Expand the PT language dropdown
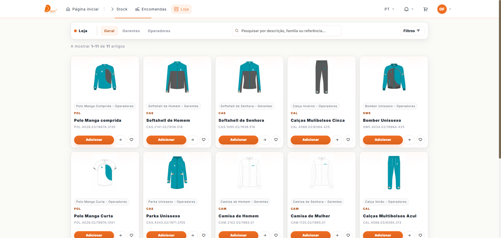This screenshot has width=501, height=238. [x=389, y=9]
